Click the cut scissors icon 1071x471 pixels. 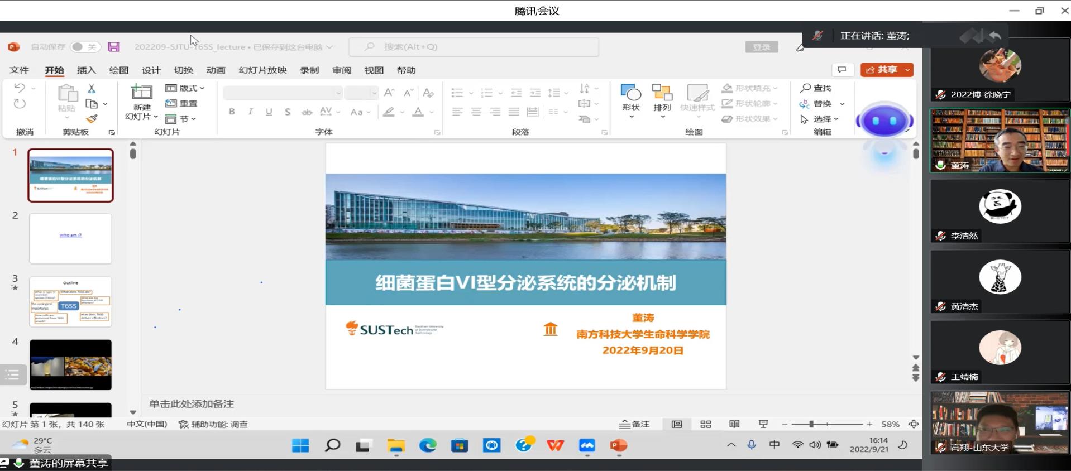[x=92, y=89]
